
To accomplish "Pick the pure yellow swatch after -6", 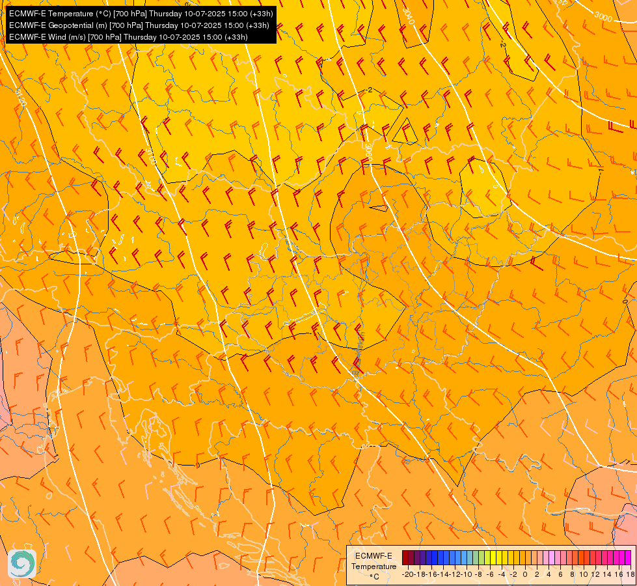I will (x=493, y=557).
